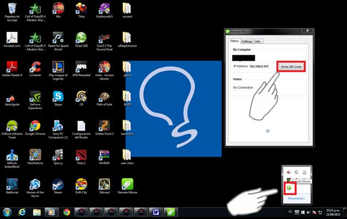Click the Windows Media Player taskbar button
Viewport: 347px width, 219px height.
pyautogui.click(x=51, y=212)
